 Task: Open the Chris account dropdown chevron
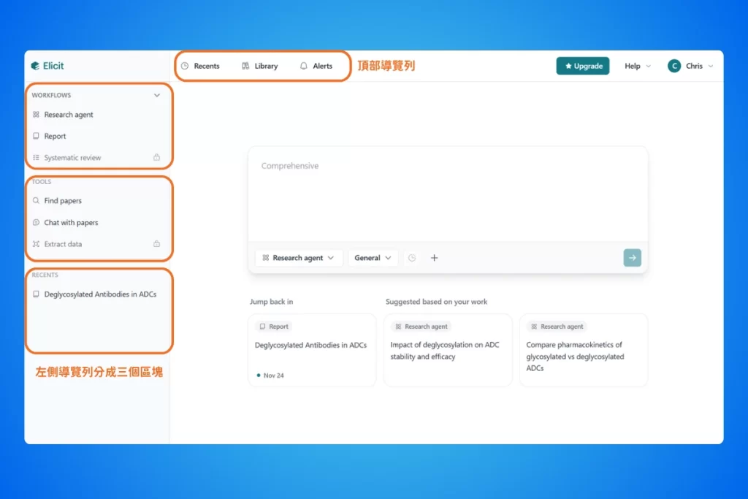click(711, 66)
